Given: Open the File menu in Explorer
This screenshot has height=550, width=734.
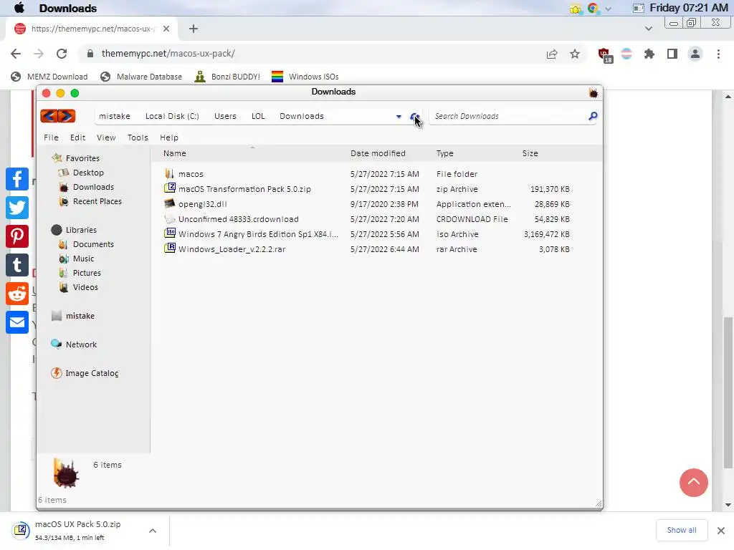Looking at the screenshot, I should coord(51,137).
